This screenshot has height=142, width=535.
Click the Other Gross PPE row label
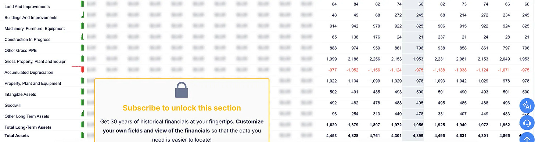click(x=21, y=50)
